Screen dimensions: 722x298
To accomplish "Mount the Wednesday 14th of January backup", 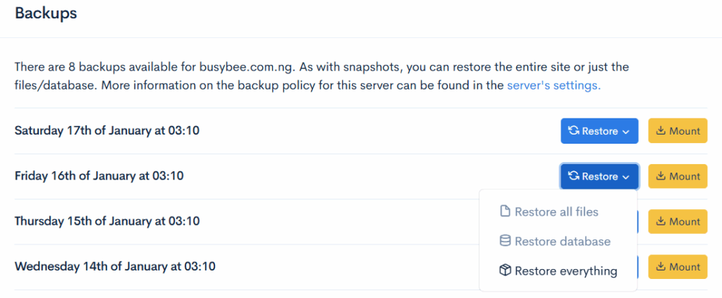I will click(678, 266).
